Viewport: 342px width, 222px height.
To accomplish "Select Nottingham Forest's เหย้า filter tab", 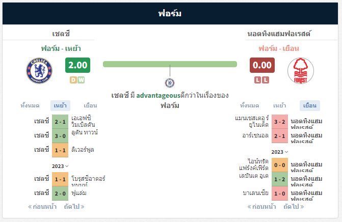I will click(x=280, y=106).
